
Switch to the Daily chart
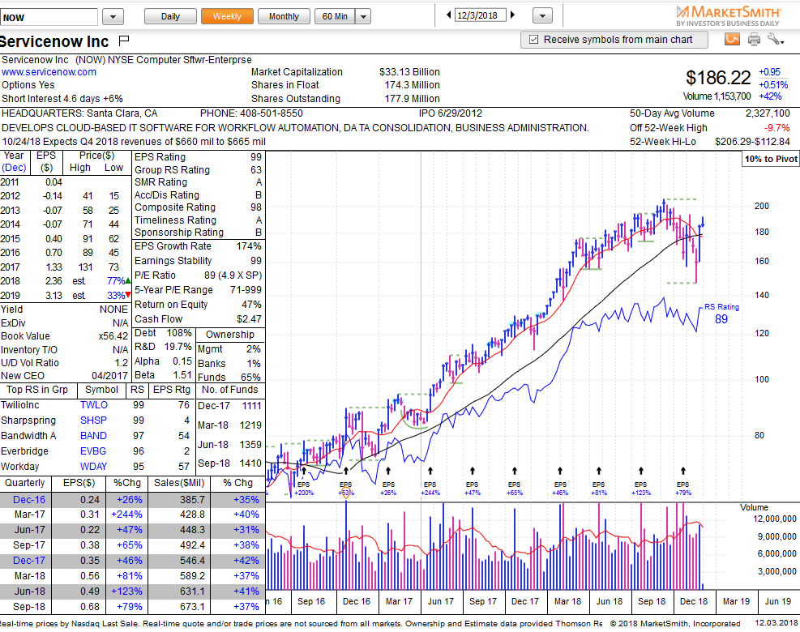click(x=170, y=16)
